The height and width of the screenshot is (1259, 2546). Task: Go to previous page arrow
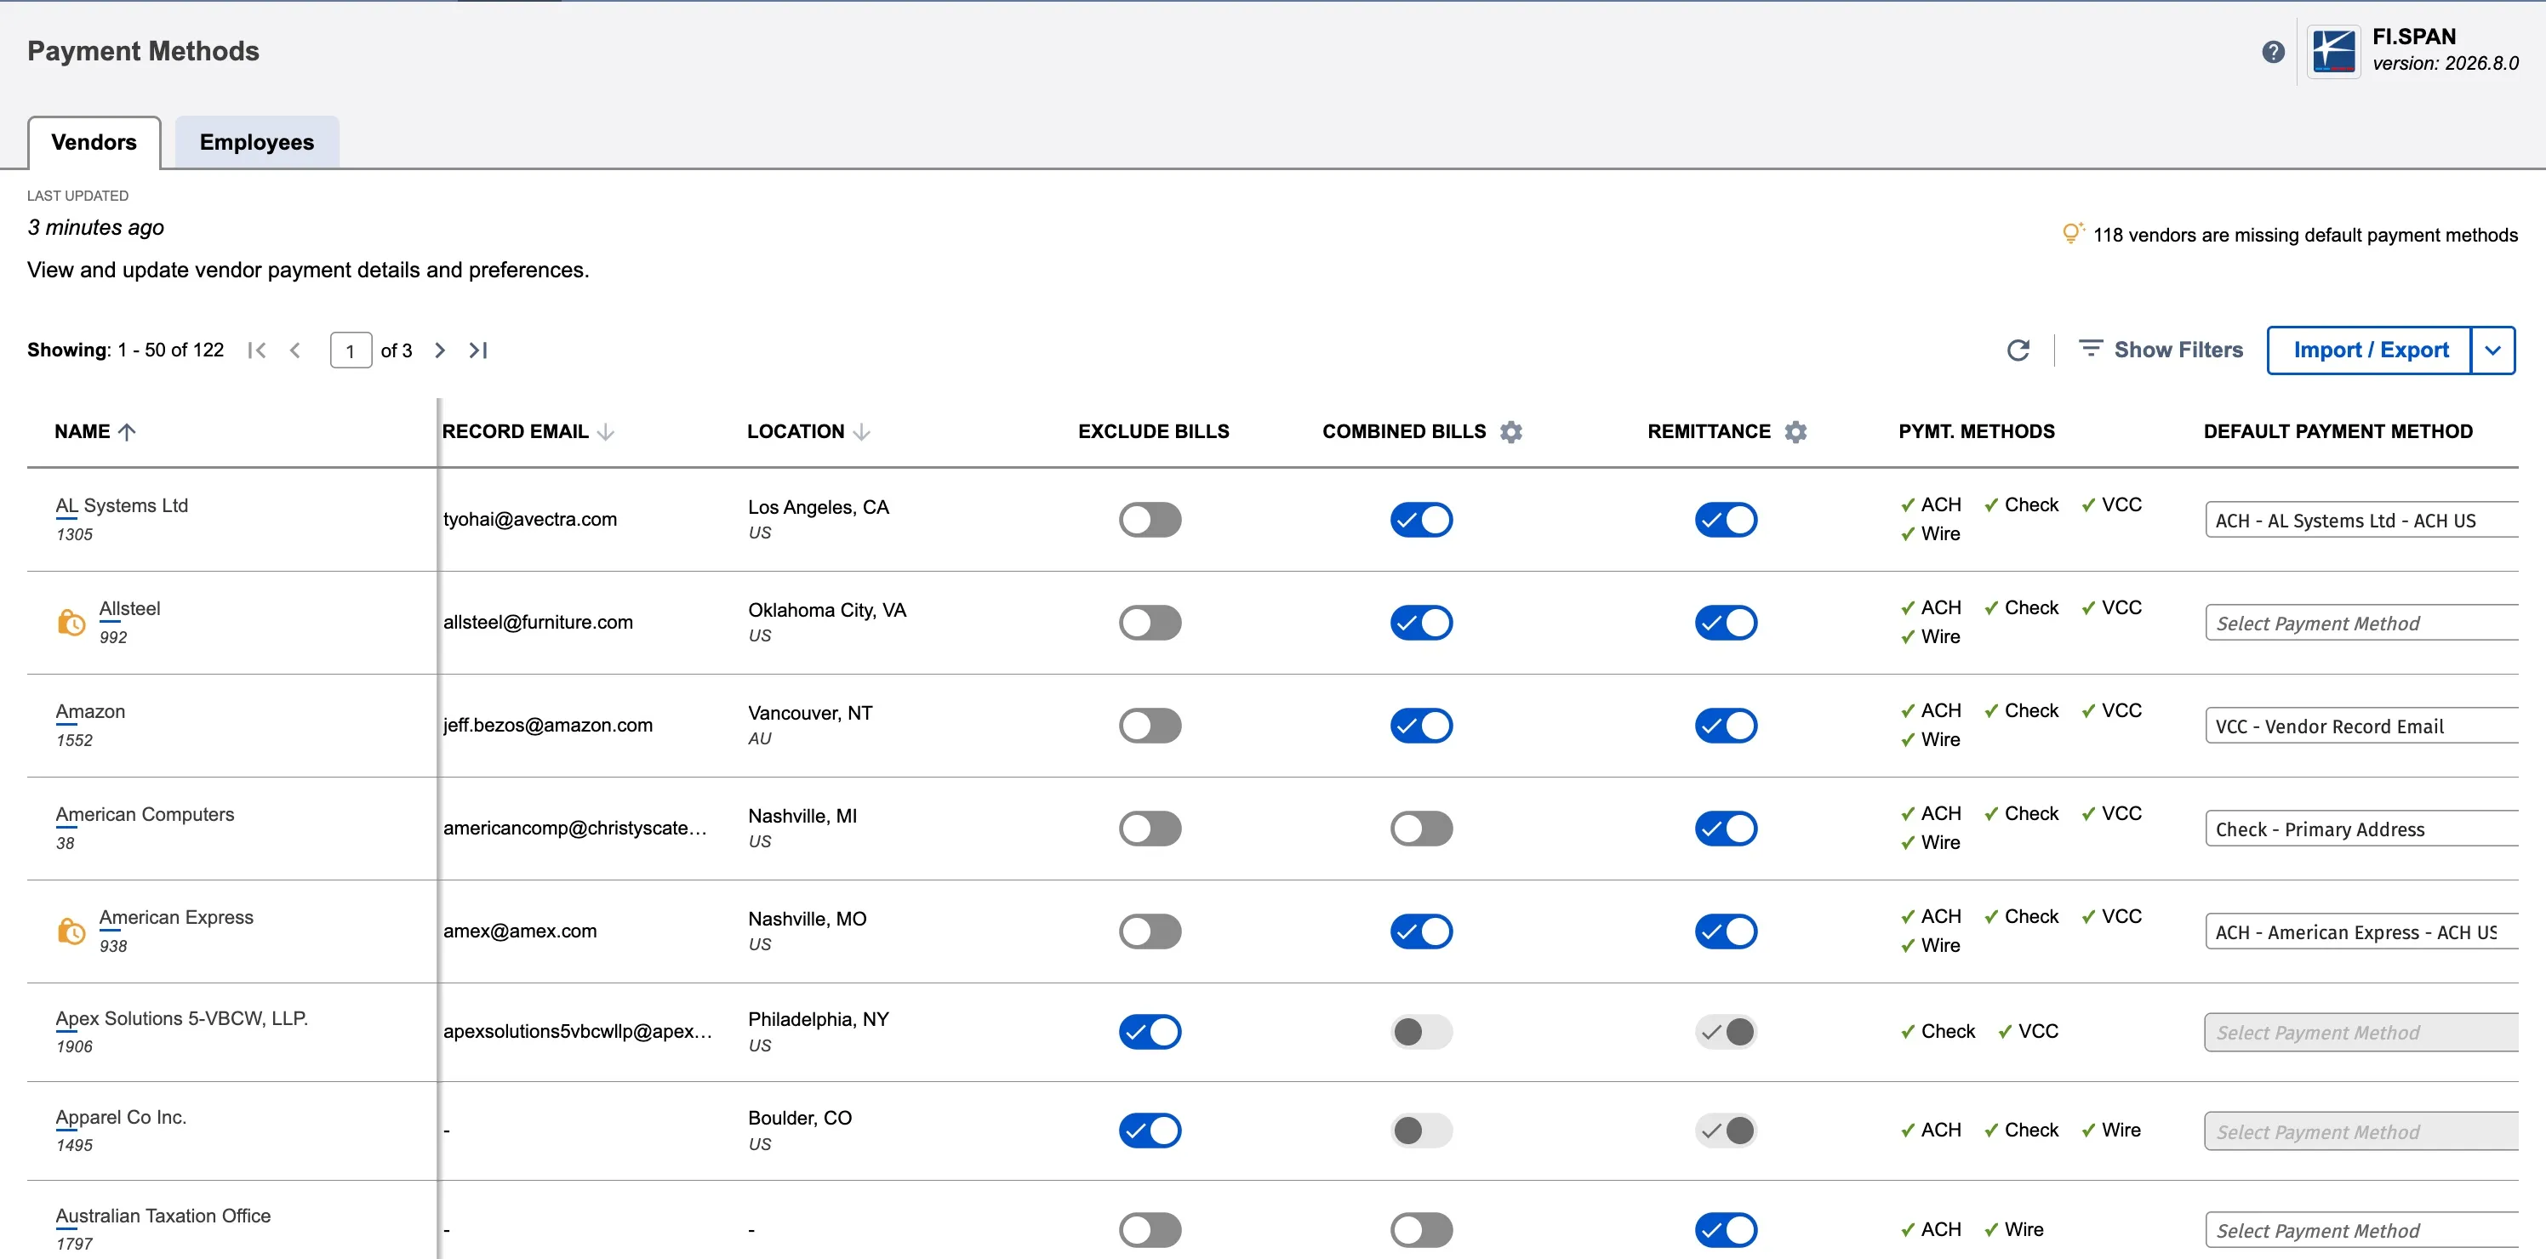tap(294, 350)
